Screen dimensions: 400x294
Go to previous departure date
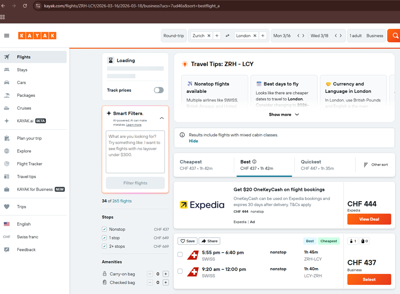point(298,35)
